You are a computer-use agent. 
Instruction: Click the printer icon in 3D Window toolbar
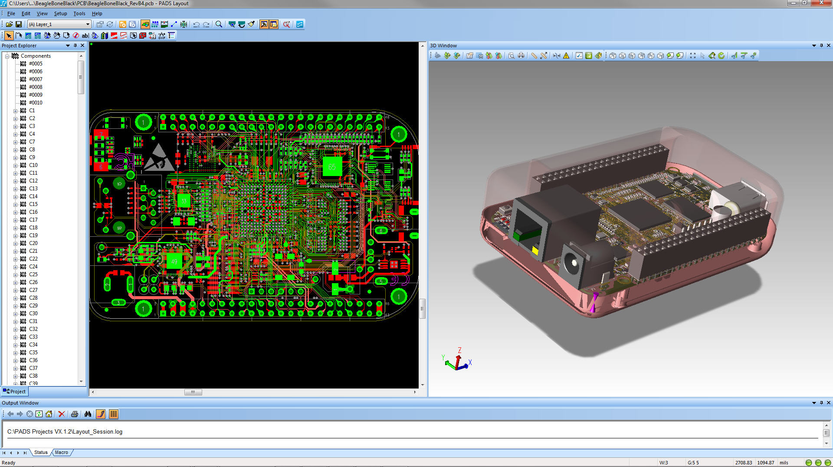click(x=521, y=56)
